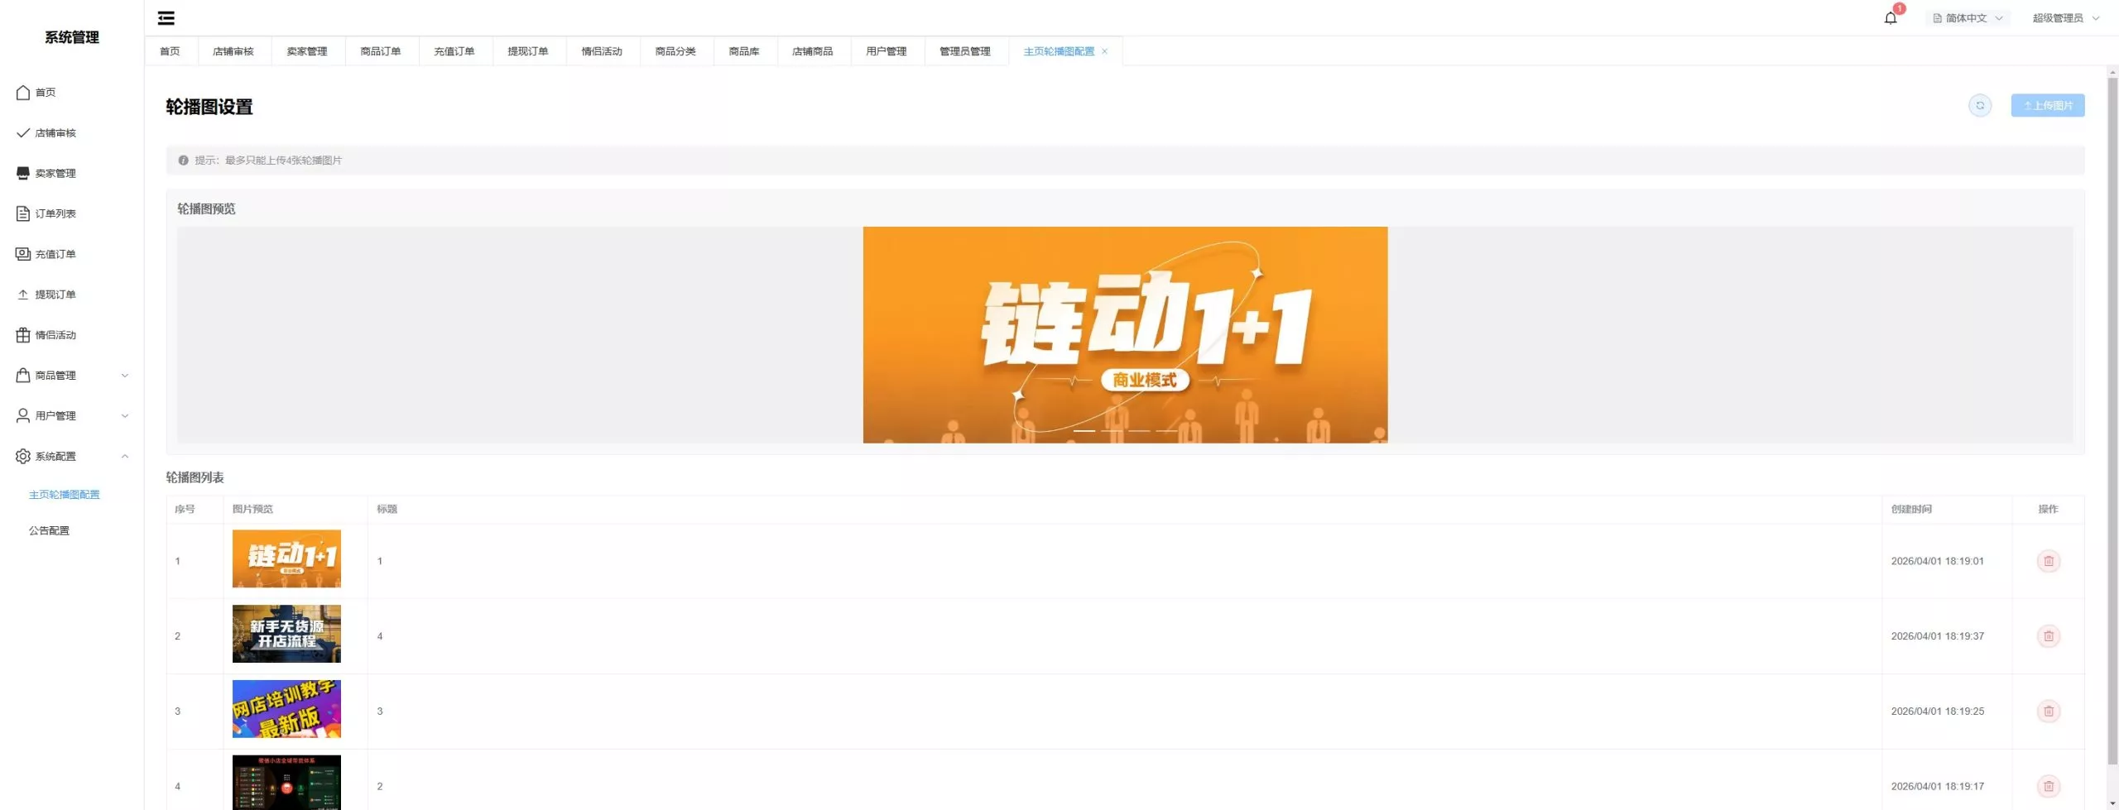Delete the carousel image created at 18:19:25
The height and width of the screenshot is (810, 2119).
pyautogui.click(x=2049, y=712)
